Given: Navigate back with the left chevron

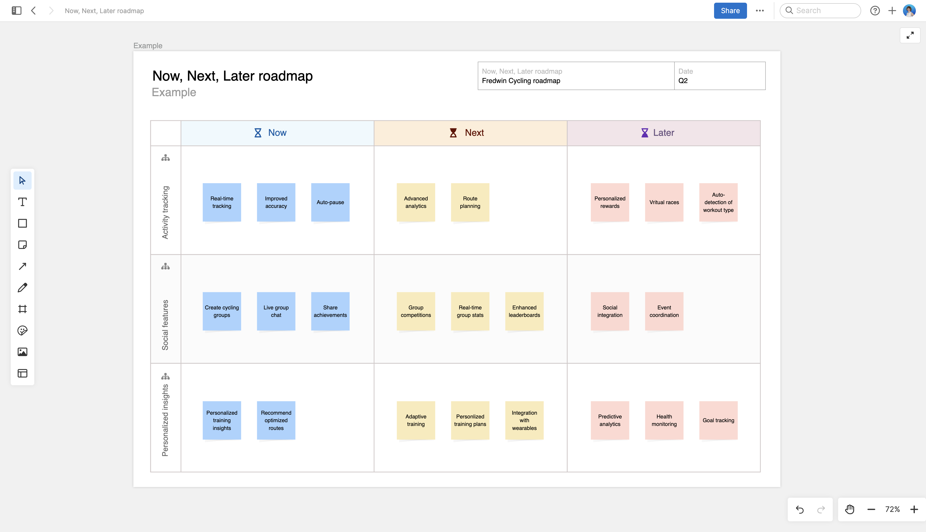Looking at the screenshot, I should pyautogui.click(x=33, y=11).
